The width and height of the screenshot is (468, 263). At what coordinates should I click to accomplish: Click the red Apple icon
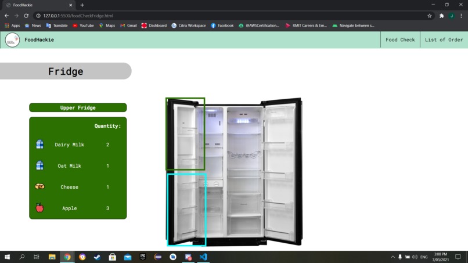pyautogui.click(x=39, y=207)
